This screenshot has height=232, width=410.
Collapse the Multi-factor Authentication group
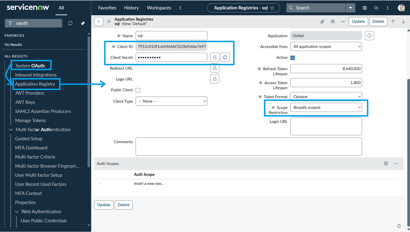(x=11, y=130)
